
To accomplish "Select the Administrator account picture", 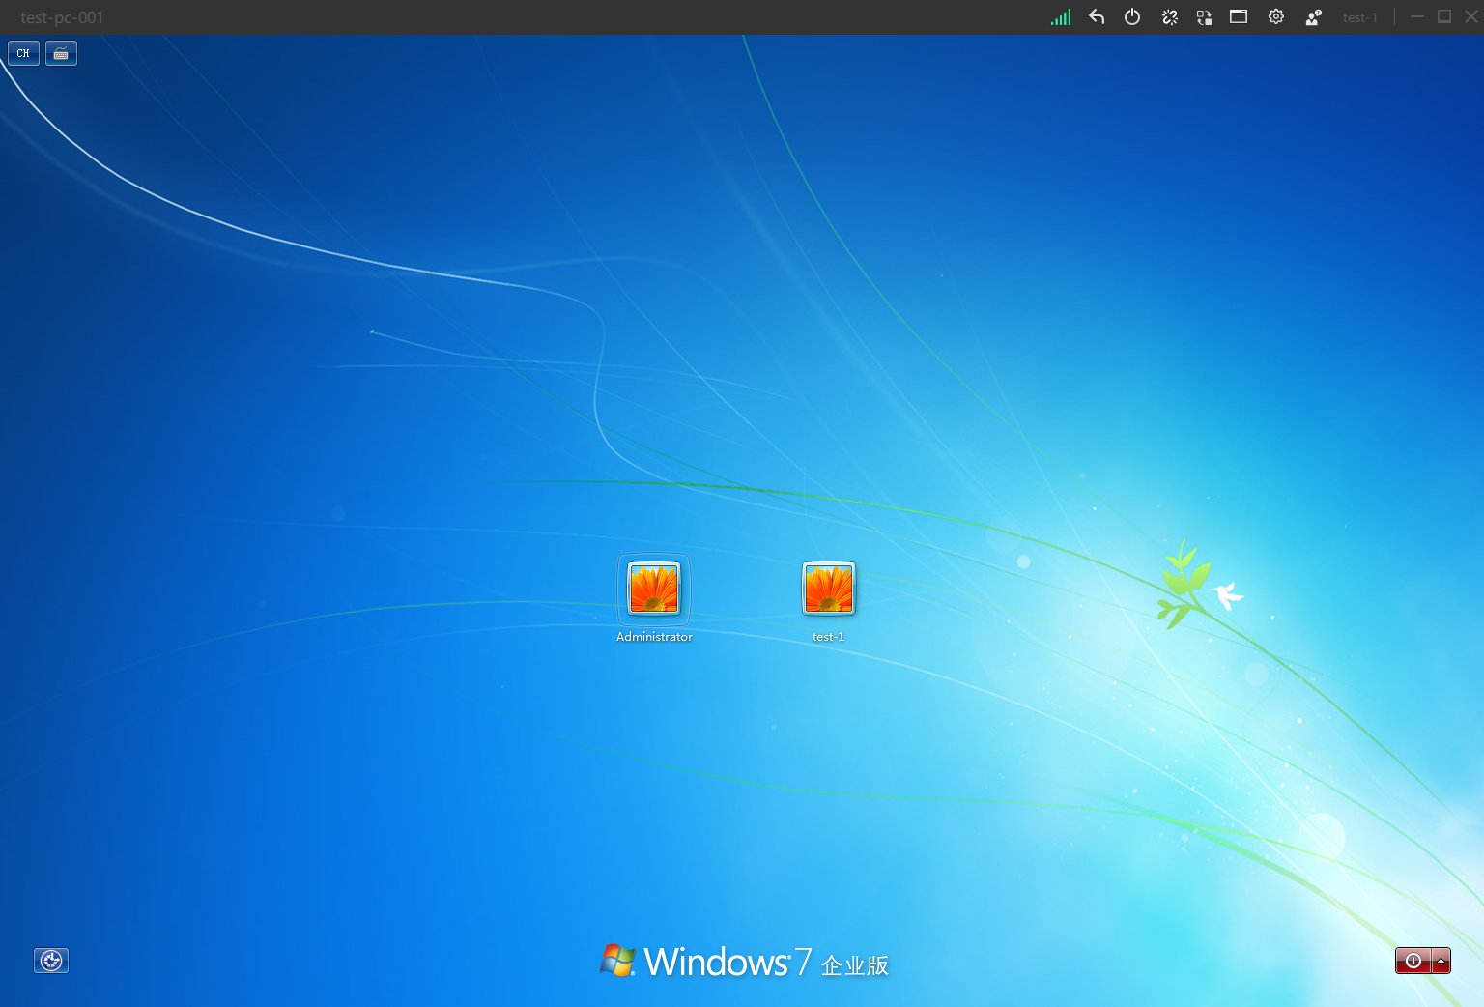I will coord(654,589).
